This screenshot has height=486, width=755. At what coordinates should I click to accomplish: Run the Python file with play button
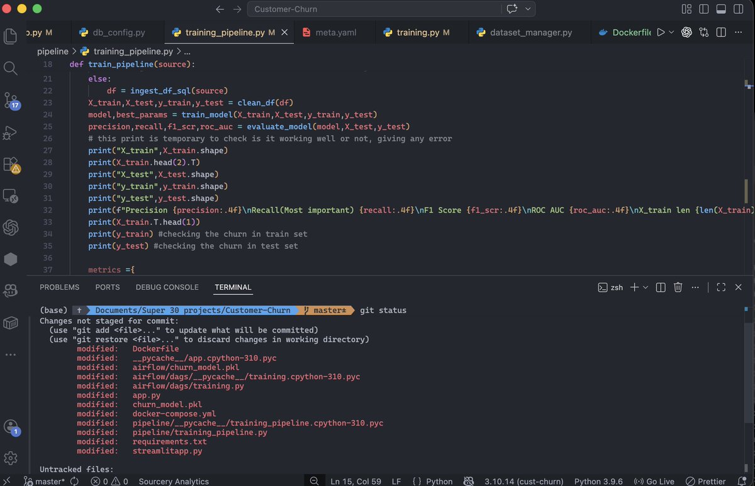[x=661, y=32]
